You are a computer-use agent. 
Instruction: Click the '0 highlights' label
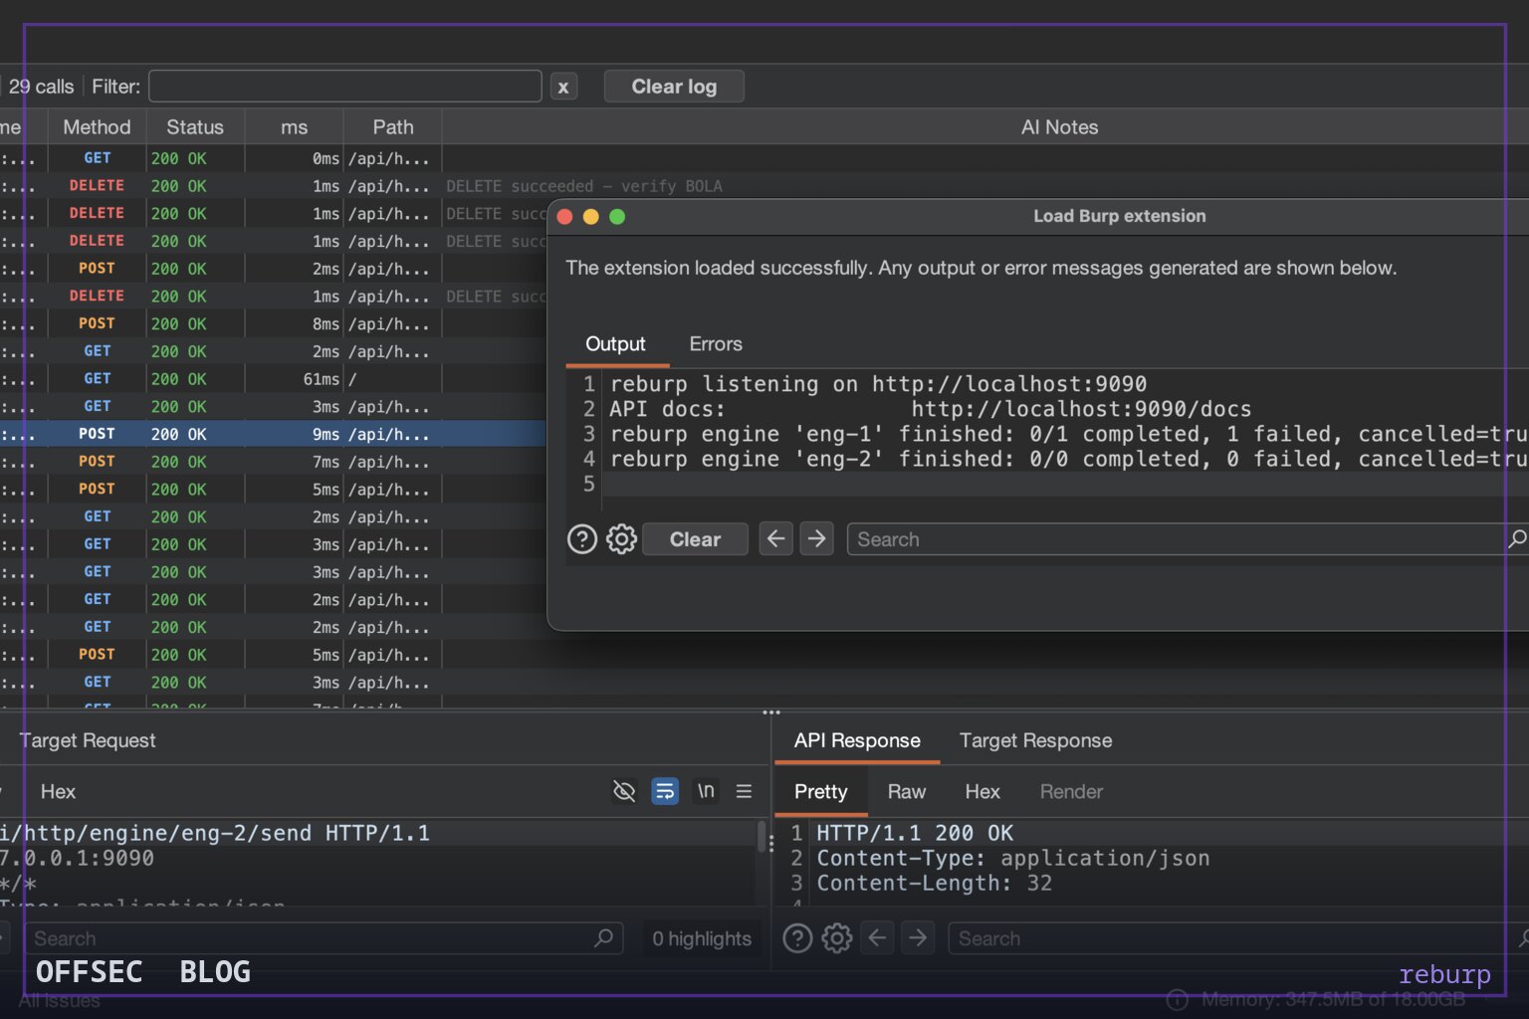[x=702, y=938]
